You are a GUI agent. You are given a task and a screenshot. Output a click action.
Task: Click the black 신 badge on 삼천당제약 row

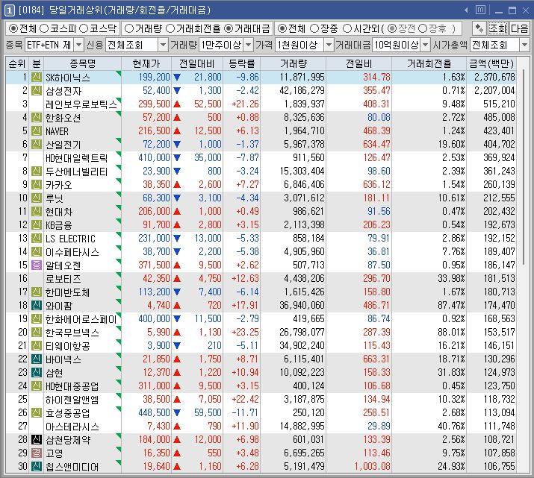coord(37,439)
